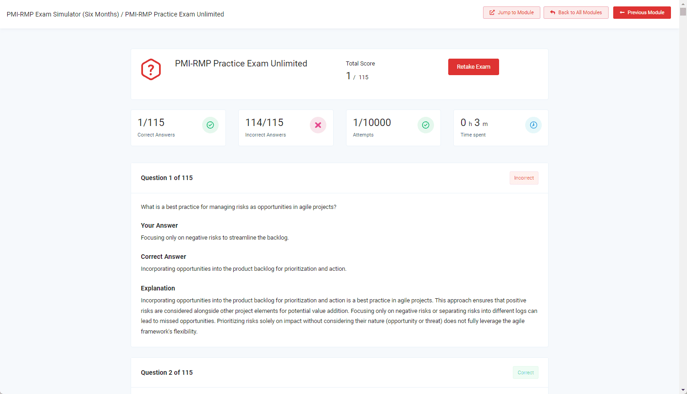Click the 'PMI-RMP Practice Exam Unlimited' breadcrumb text
687x394 pixels.
click(x=175, y=14)
